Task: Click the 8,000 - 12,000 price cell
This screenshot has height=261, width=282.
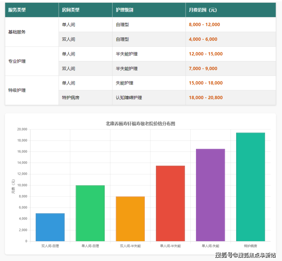Action: pyautogui.click(x=204, y=24)
